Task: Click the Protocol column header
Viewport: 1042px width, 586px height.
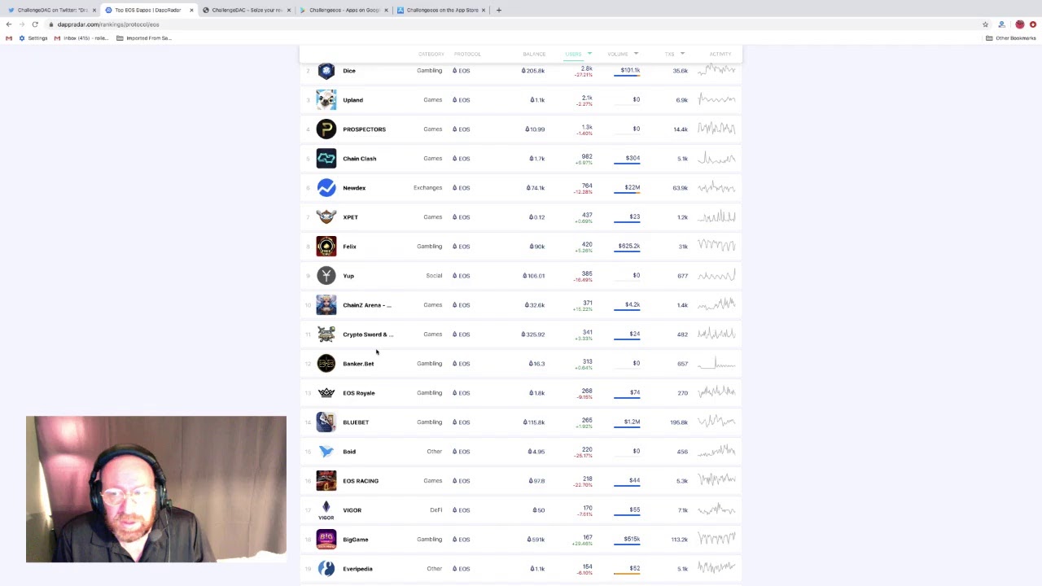Action: point(467,54)
